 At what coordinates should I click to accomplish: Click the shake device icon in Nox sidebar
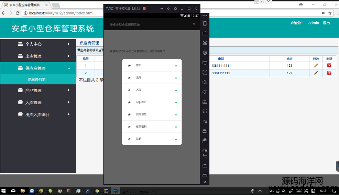[205, 23]
